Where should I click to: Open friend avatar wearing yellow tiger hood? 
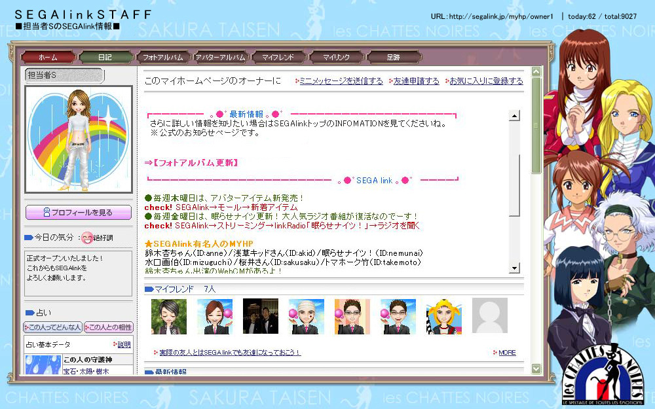tap(443, 317)
